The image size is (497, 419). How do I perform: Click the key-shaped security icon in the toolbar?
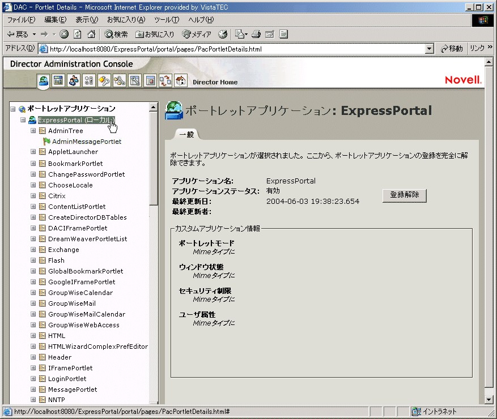click(105, 80)
